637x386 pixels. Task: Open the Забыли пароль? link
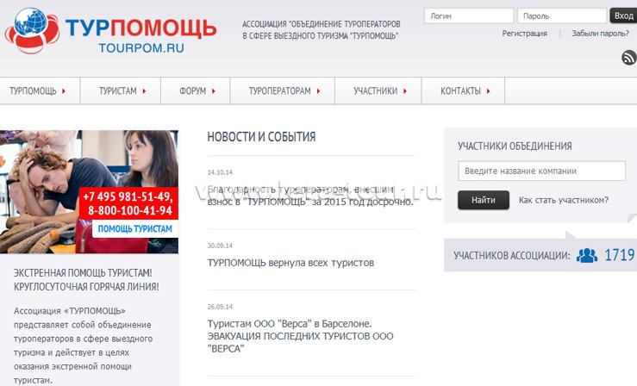tap(601, 34)
